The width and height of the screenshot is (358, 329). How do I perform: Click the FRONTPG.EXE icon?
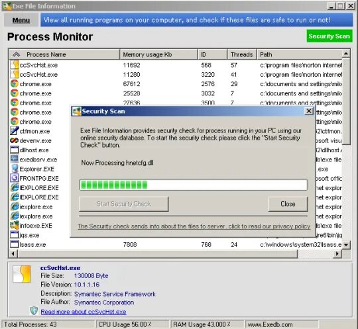tap(15, 178)
